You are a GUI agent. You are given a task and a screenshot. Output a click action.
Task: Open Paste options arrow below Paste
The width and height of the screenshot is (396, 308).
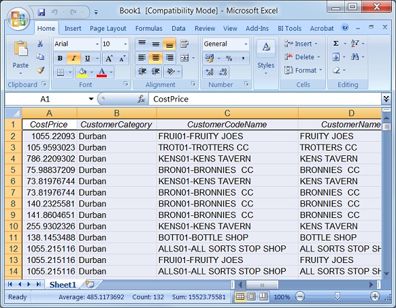click(x=20, y=74)
